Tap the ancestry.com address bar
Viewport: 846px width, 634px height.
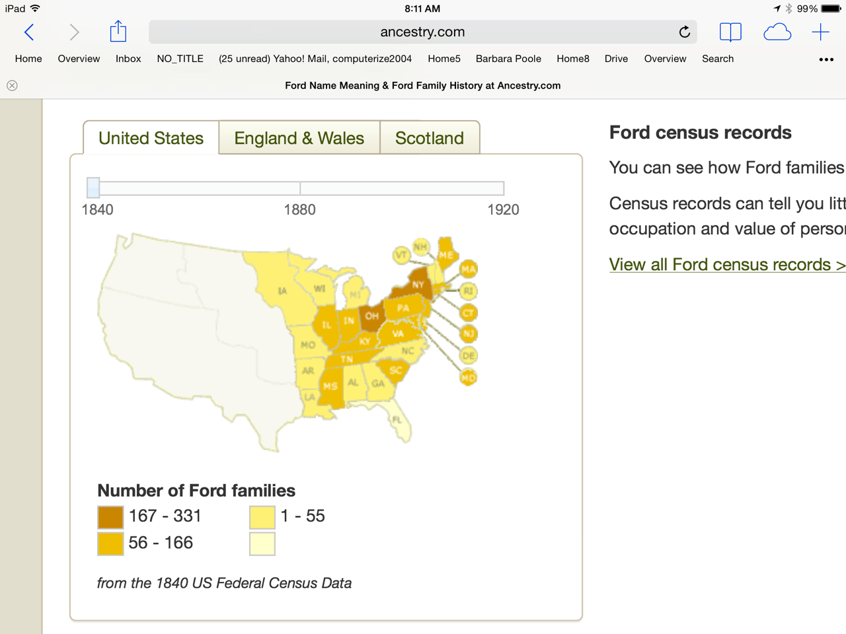point(423,32)
